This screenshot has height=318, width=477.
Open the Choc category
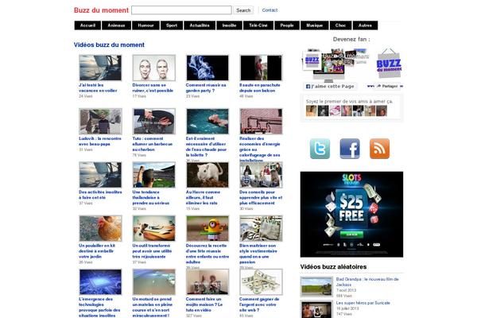[x=341, y=25]
